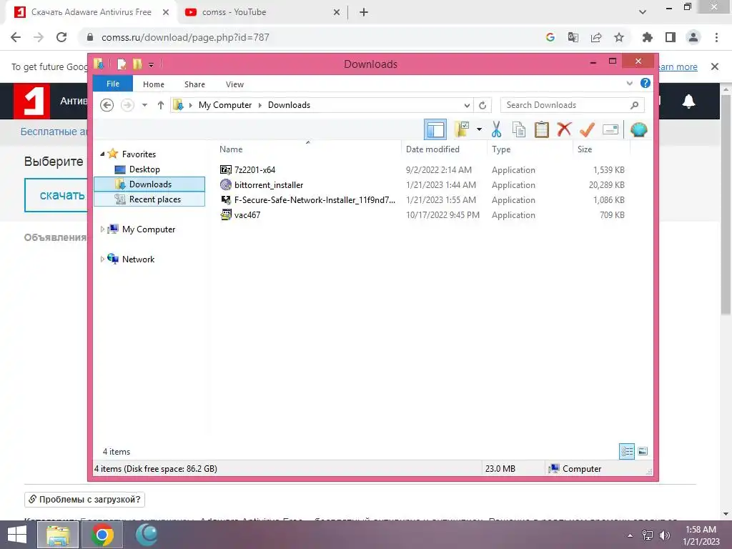732x549 pixels.
Task: Dismiss the Chrome info bar
Action: pyautogui.click(x=714, y=66)
